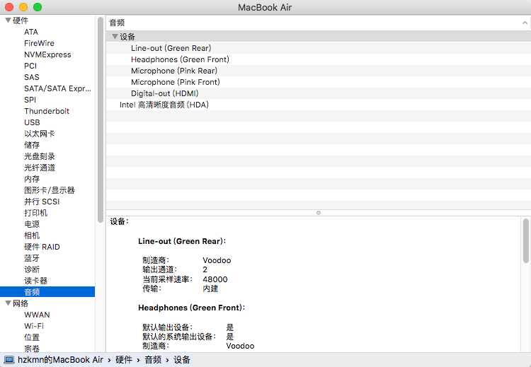Click hzkmn的MacBook Air in path bar

pyautogui.click(x=60, y=360)
